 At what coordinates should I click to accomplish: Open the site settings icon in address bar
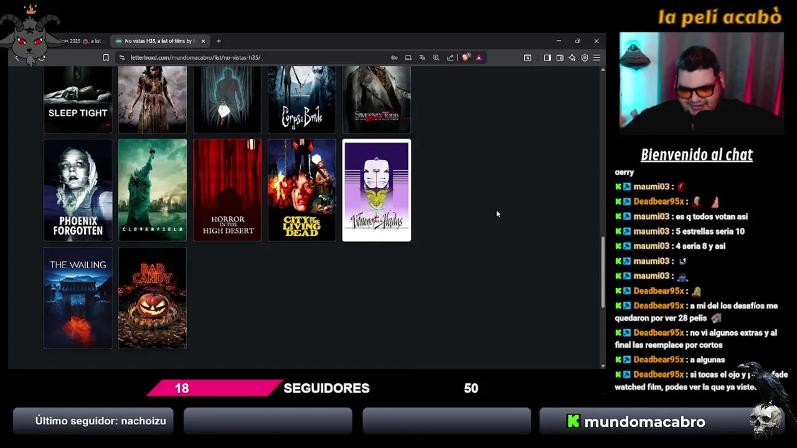pyautogui.click(x=121, y=58)
